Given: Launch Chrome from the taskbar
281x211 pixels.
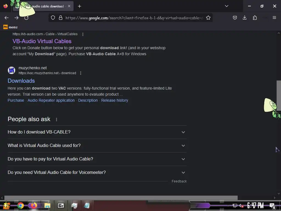Looking at the screenshot, I should point(21,206).
